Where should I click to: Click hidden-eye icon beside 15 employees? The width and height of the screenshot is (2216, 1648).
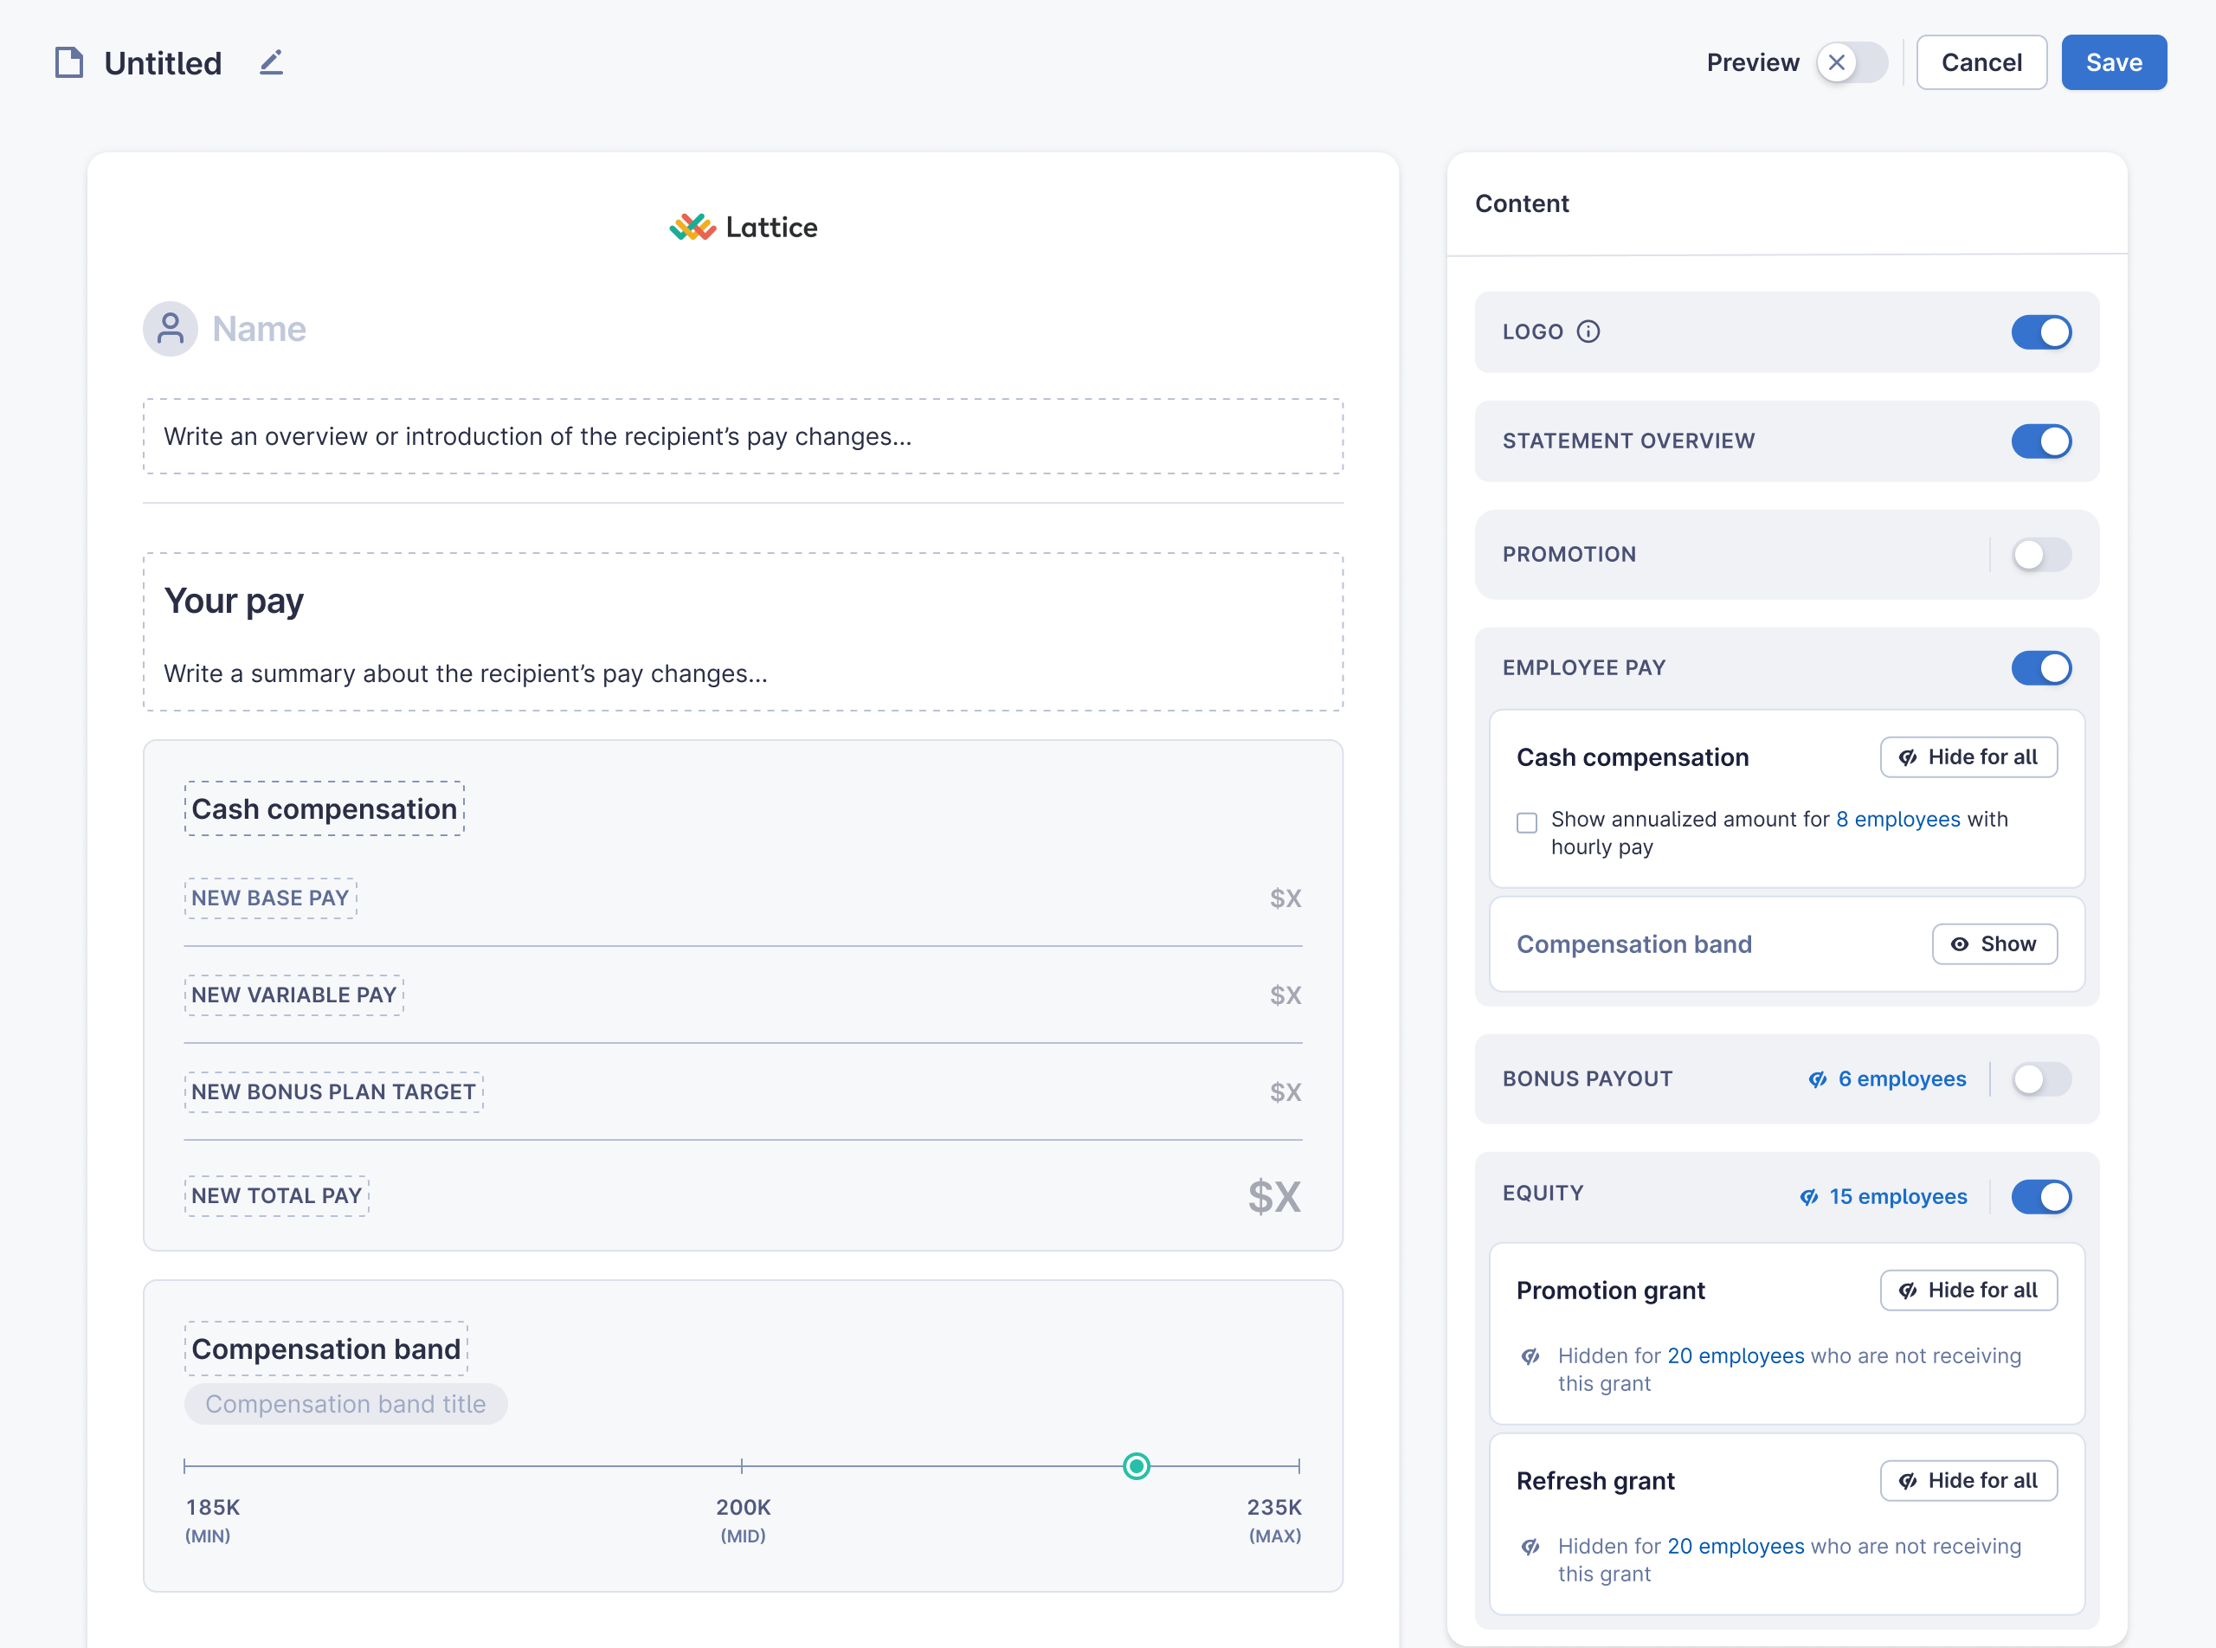pyautogui.click(x=1808, y=1197)
